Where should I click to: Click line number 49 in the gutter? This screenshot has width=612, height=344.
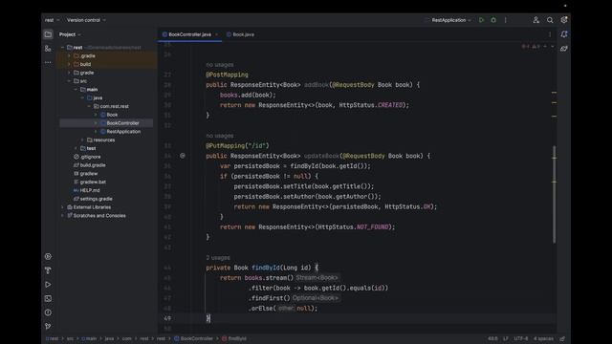pos(167,318)
